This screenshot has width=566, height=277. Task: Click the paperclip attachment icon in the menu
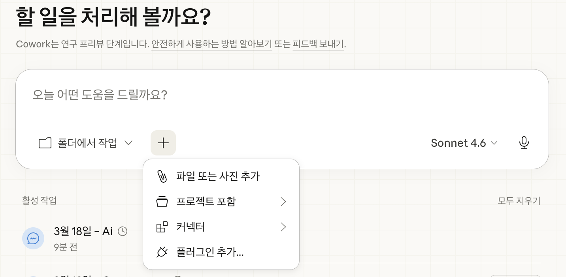coord(162,176)
